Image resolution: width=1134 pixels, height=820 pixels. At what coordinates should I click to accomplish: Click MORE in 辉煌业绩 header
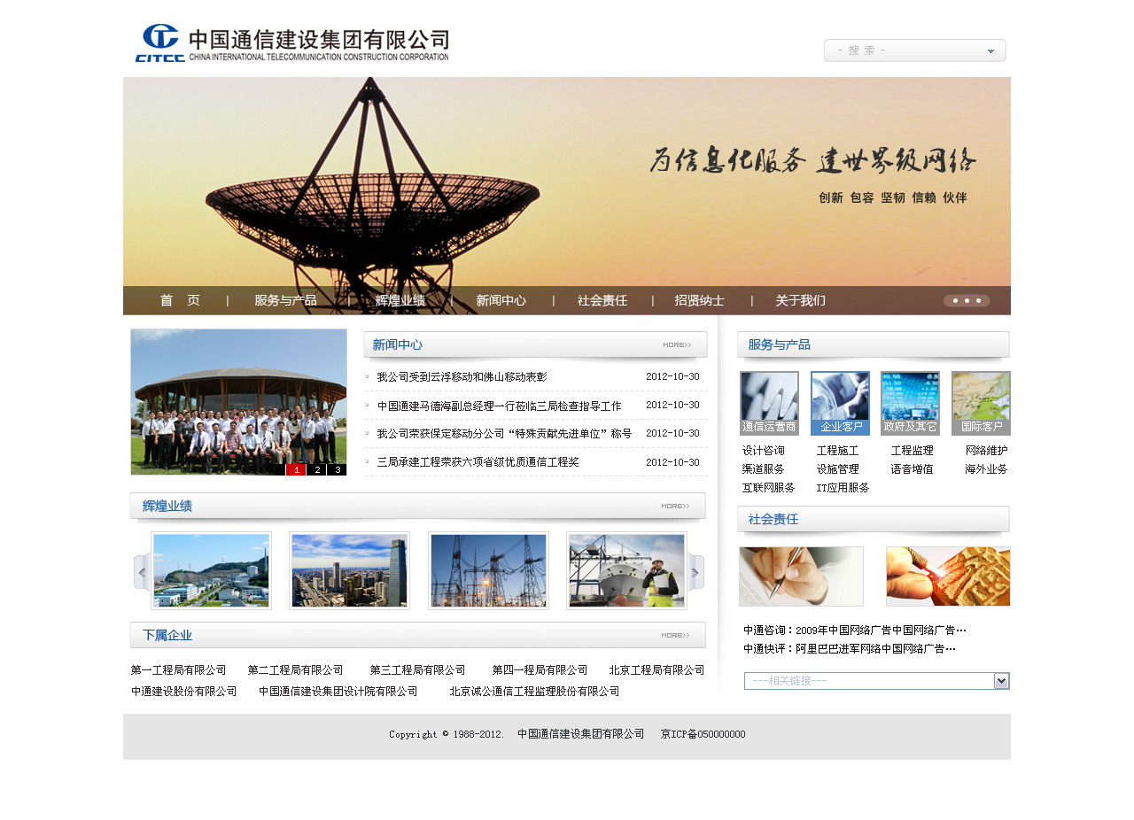[x=675, y=506]
